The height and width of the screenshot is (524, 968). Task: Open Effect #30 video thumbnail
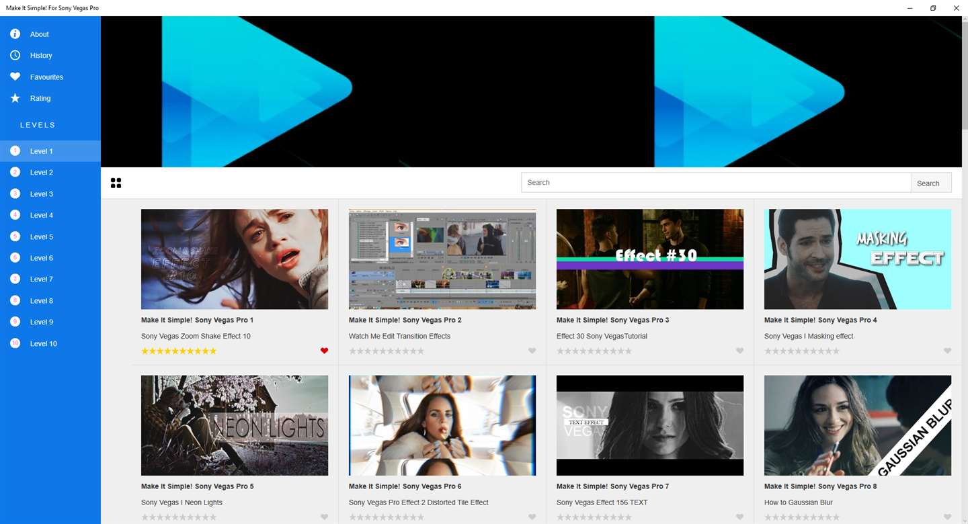click(x=650, y=259)
